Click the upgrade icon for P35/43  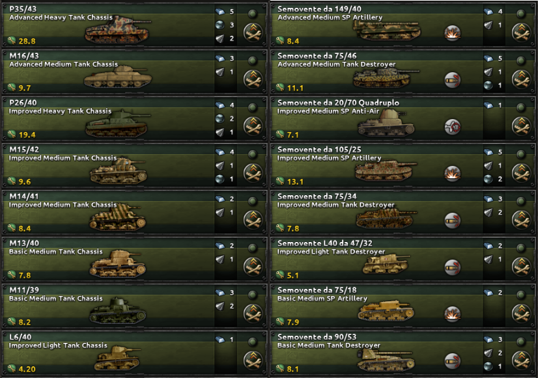[253, 33]
